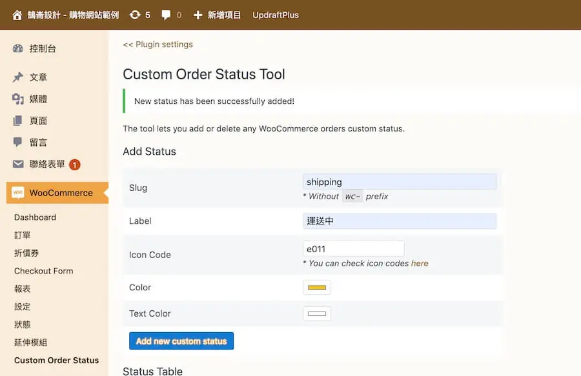Viewport: 581px width, 376px height.
Task: Click the Custom Order Status Tool heading
Action: coord(204,74)
